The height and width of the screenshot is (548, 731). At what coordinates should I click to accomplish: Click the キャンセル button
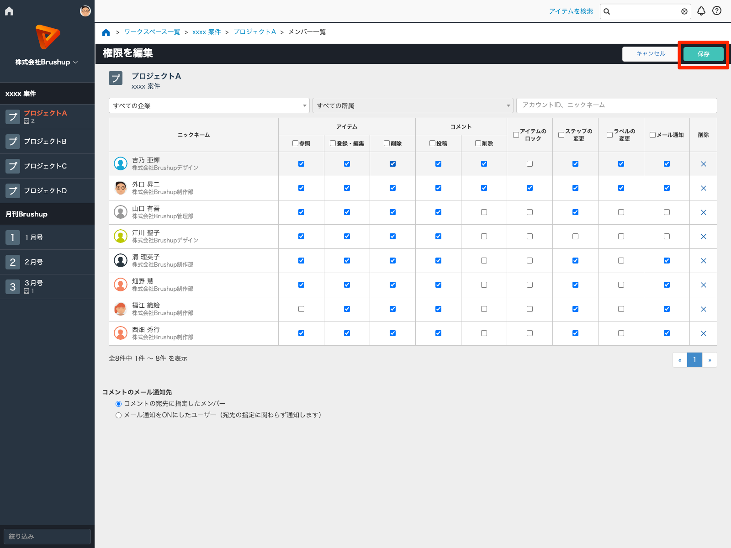pos(651,54)
